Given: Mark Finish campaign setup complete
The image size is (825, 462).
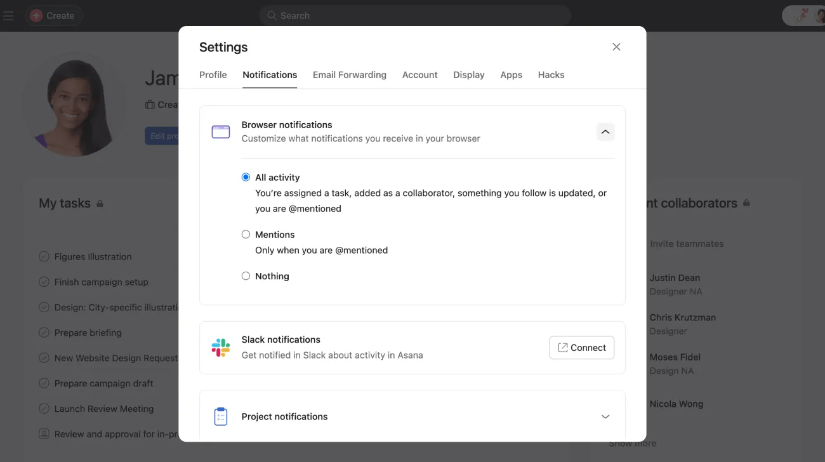Looking at the screenshot, I should click(43, 281).
